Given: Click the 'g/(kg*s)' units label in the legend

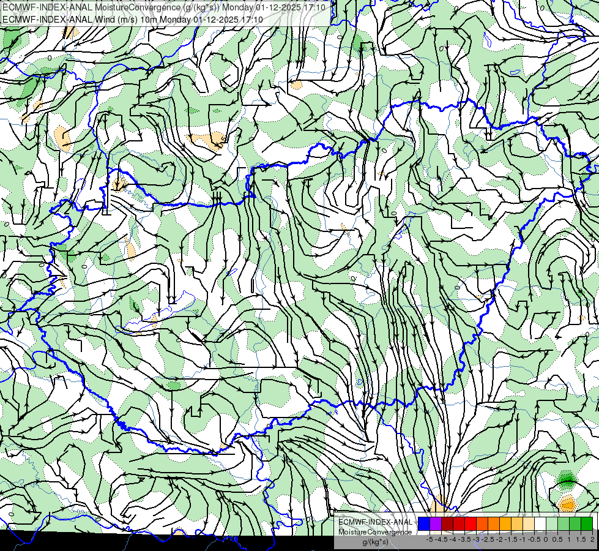Looking at the screenshot, I should tap(375, 542).
